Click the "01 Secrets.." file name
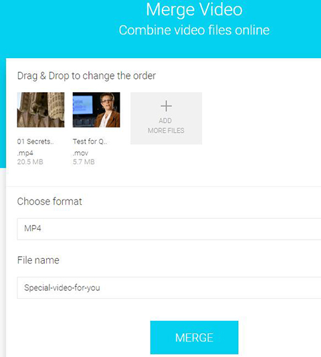Screen dimensions: 321x357 [x=35, y=141]
